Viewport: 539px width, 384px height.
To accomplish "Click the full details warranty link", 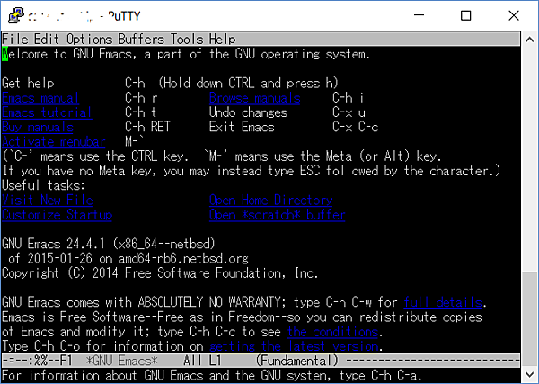I will (443, 302).
